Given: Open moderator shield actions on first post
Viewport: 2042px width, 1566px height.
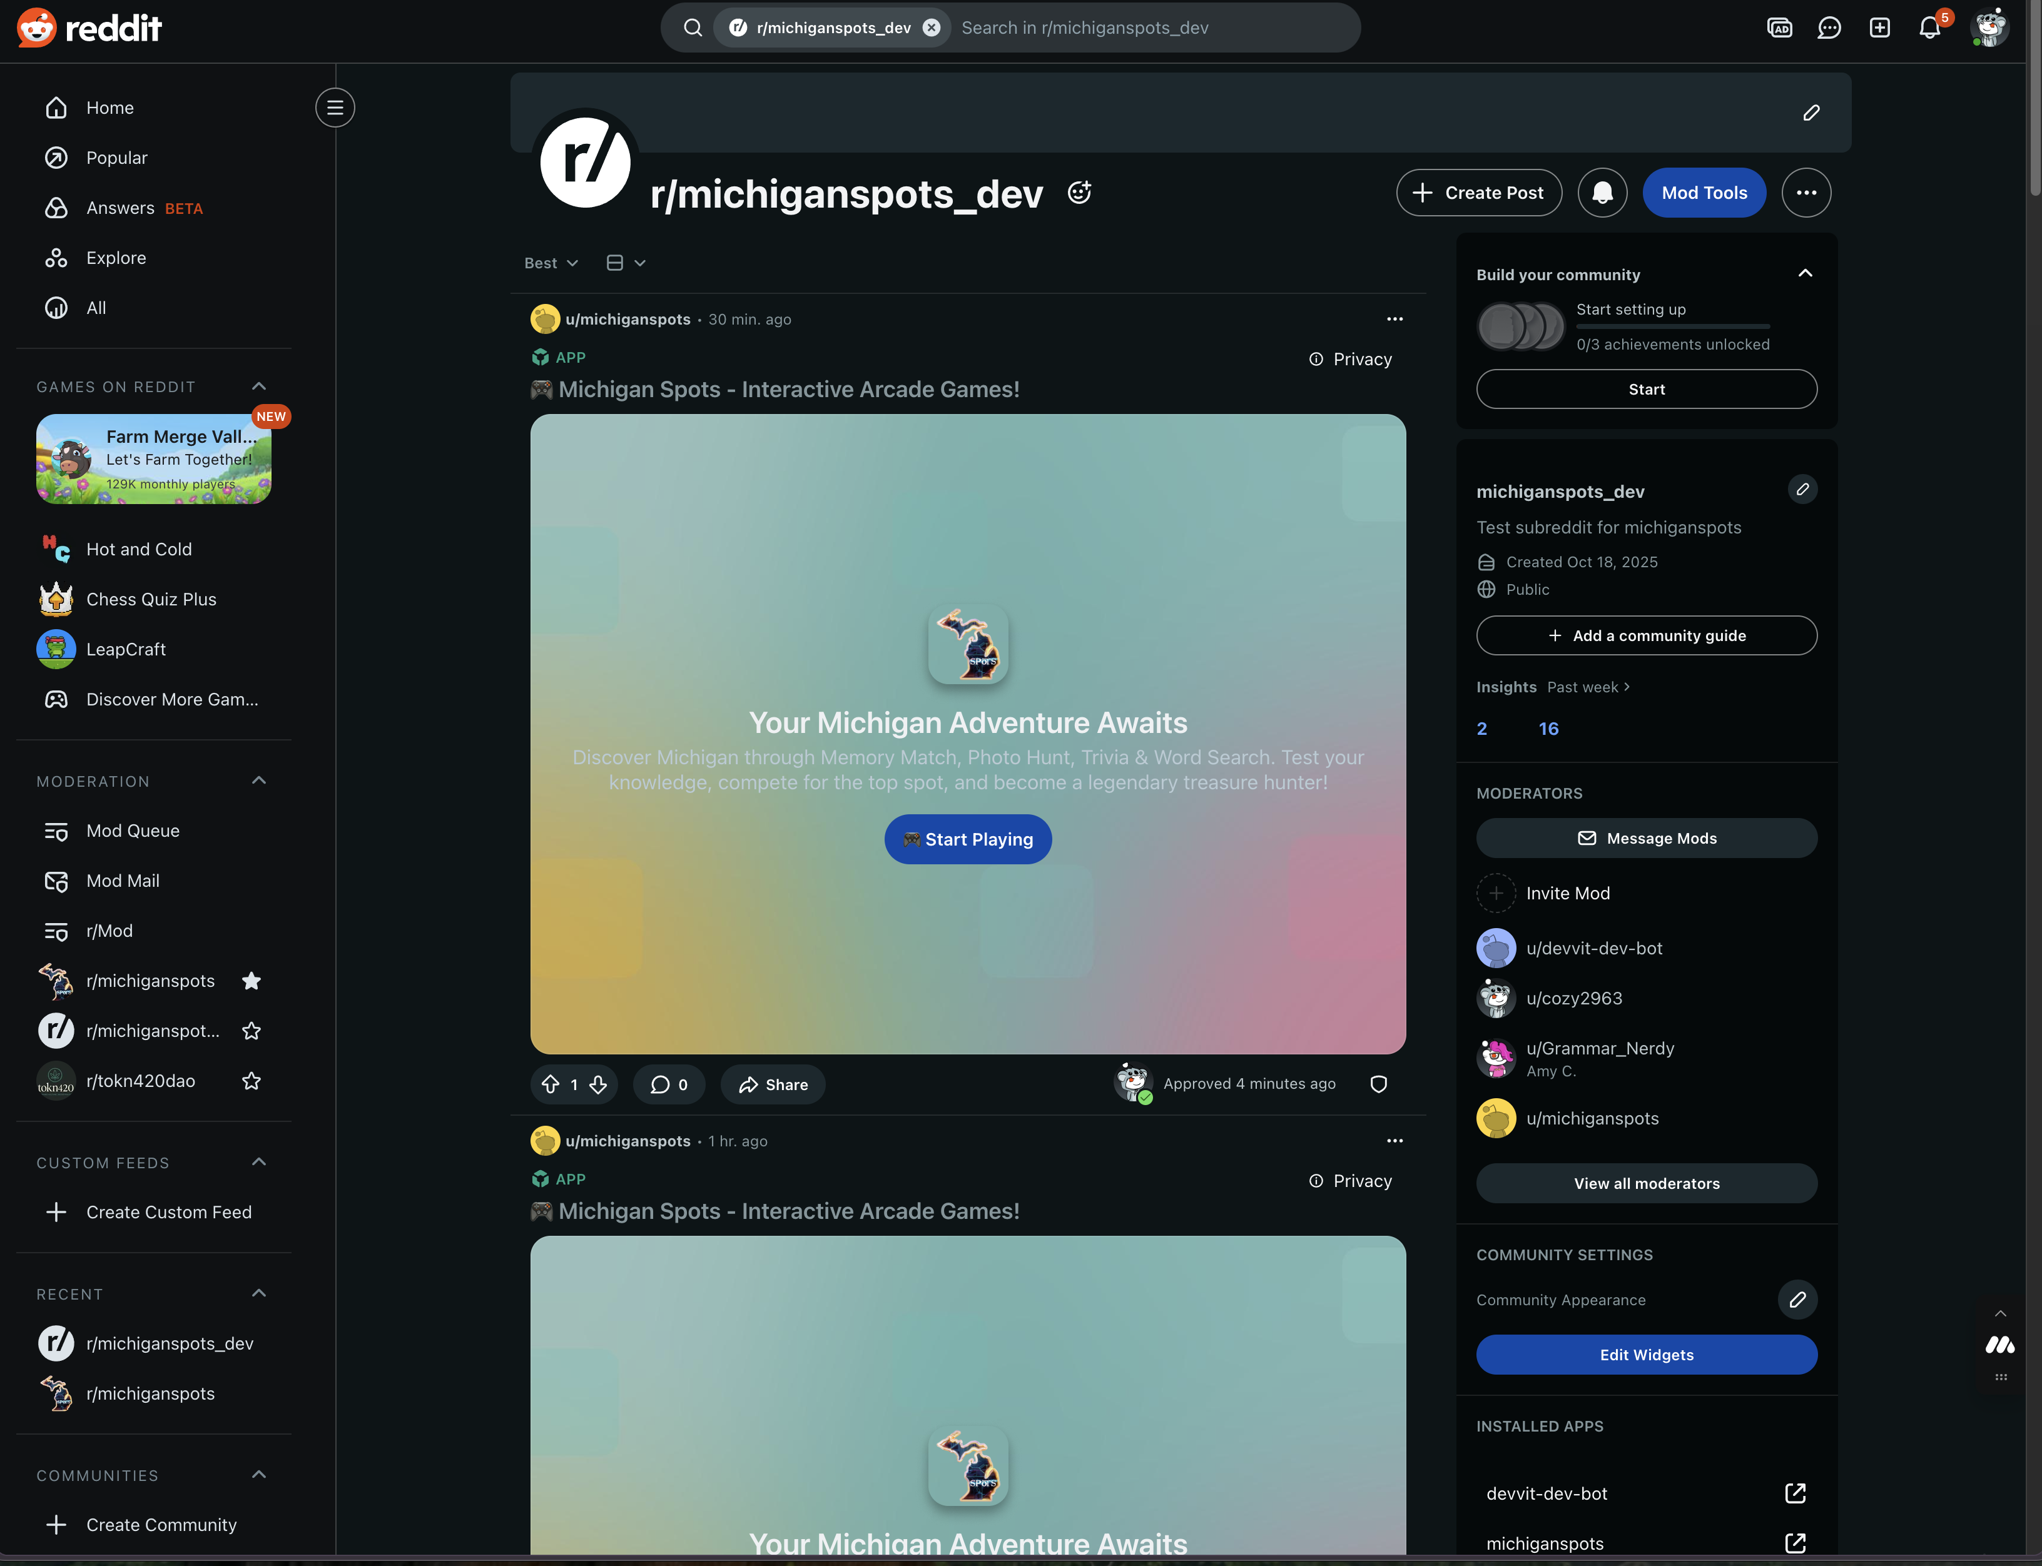Looking at the screenshot, I should [1378, 1084].
